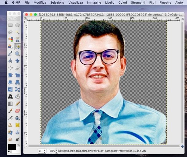Viewport: 187px width, 157px height.
Task: Select the Rectangle Select tool
Action: click(x=10, y=25)
